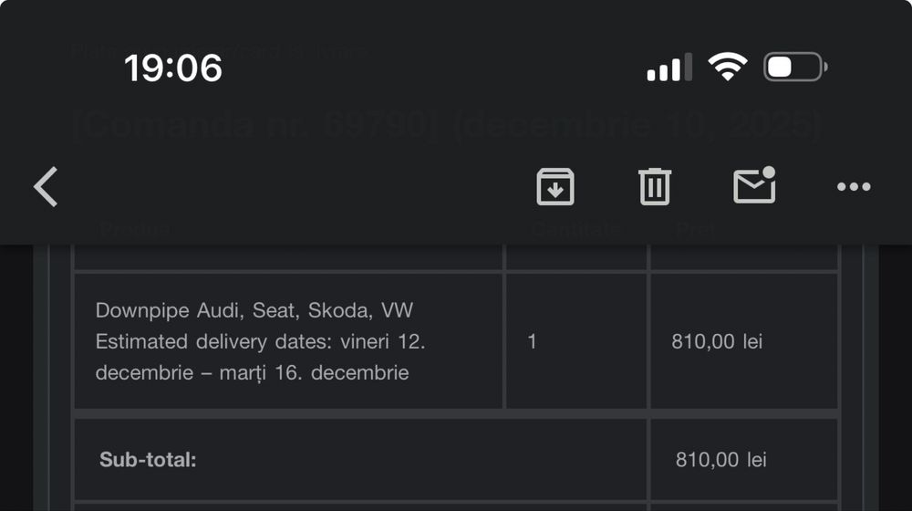Delete the email with the trash icon
The image size is (912, 511).
(654, 187)
